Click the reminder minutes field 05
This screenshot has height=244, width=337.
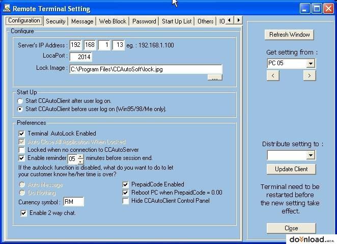point(73,159)
